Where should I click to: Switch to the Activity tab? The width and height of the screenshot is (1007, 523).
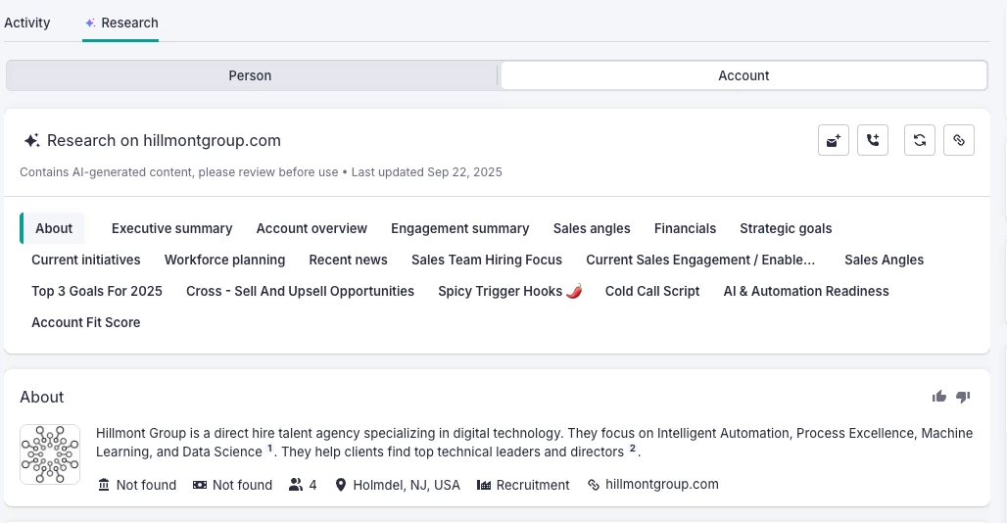[27, 24]
